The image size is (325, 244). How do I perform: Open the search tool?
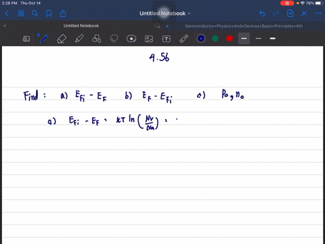35,14
